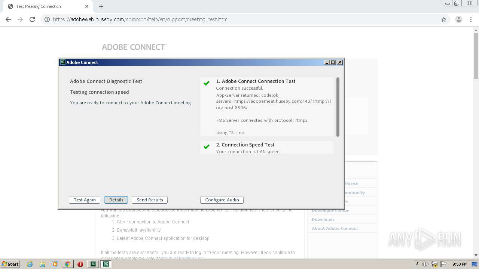479x269 pixels.
Task: Click the Adobe Connect logo on page
Action: (x=134, y=47)
